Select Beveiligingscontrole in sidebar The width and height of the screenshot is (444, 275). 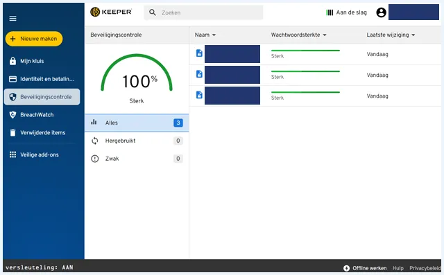[42, 97]
